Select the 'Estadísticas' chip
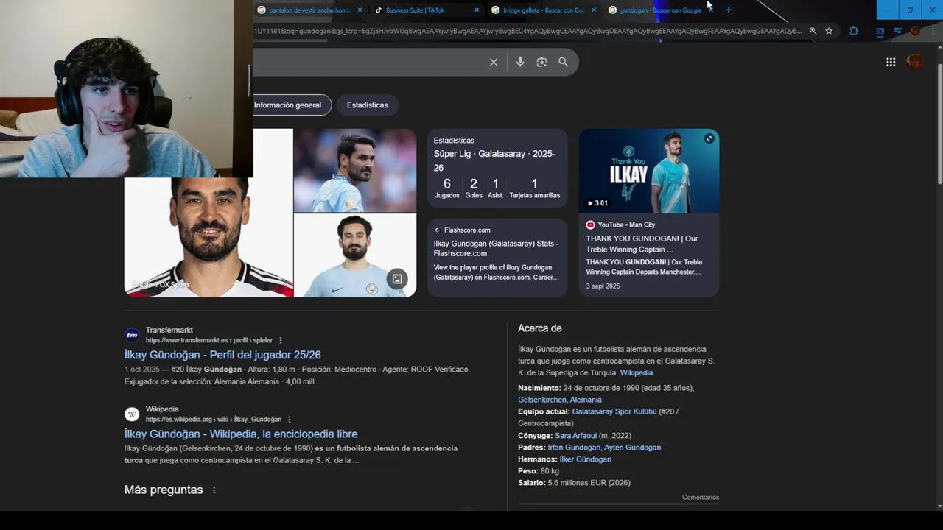Image resolution: width=943 pixels, height=530 pixels. 367,105
